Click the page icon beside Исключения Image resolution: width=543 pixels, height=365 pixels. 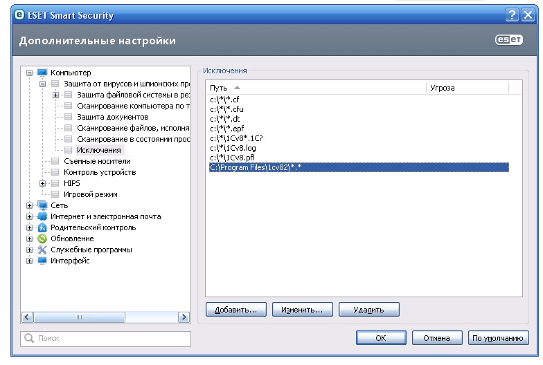point(68,150)
